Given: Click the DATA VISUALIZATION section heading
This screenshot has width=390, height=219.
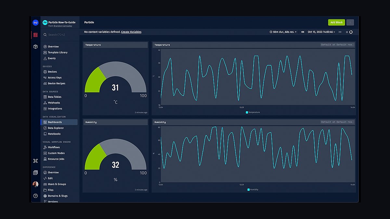Looking at the screenshot, I should (54, 117).
